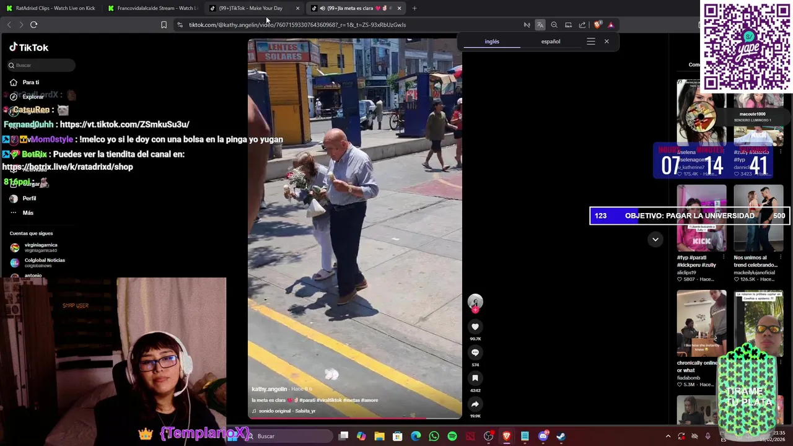
Task: Click the Task View taskbar icon
Action: coord(343,436)
